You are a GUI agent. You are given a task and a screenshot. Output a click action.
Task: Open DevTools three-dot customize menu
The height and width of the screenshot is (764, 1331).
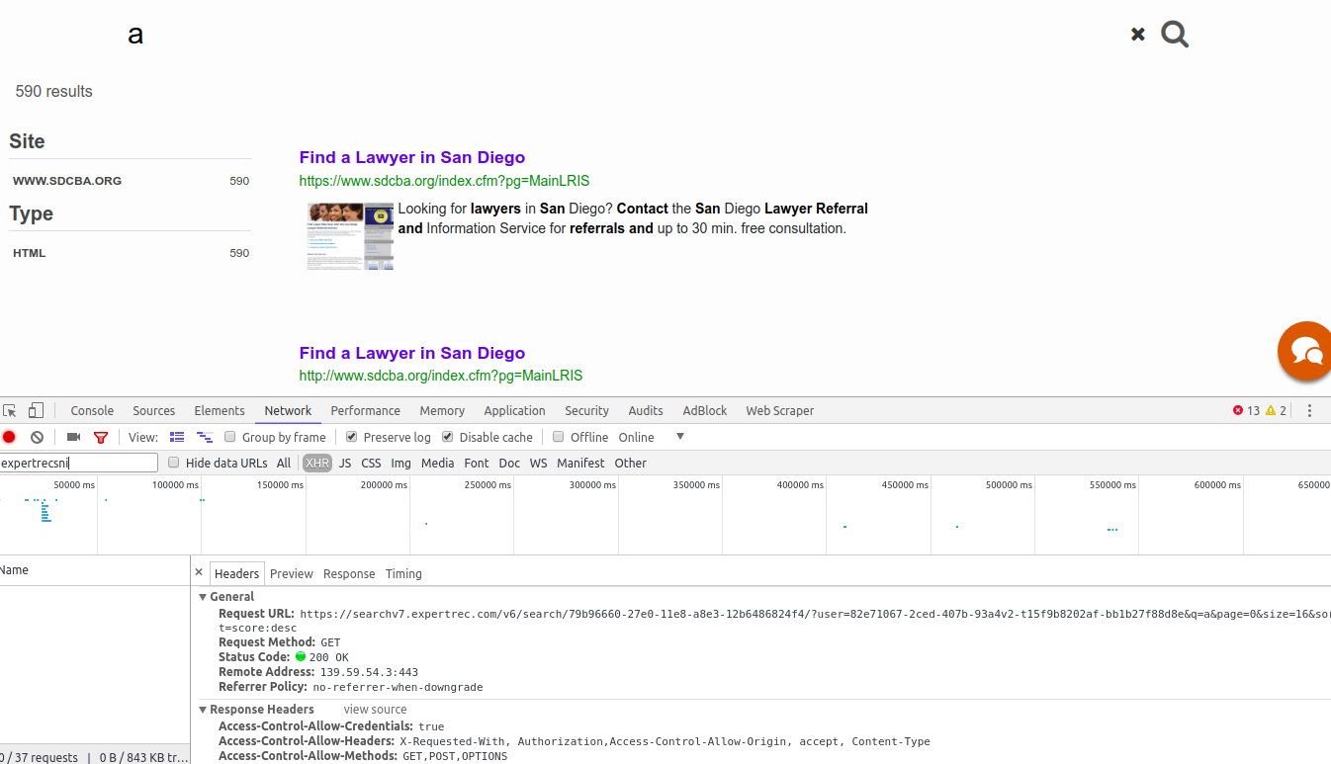[x=1308, y=410]
